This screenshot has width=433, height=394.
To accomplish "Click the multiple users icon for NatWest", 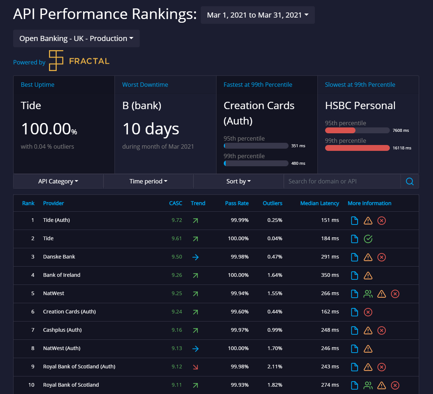I will click(x=368, y=294).
